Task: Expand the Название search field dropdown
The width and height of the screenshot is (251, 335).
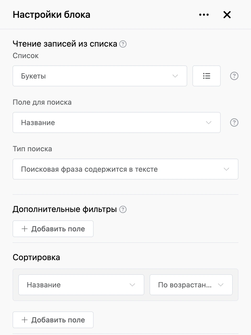Action: point(117,122)
